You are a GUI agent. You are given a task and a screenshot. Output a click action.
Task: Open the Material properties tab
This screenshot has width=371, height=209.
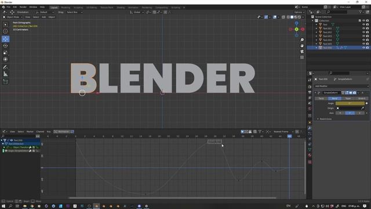[310, 155]
